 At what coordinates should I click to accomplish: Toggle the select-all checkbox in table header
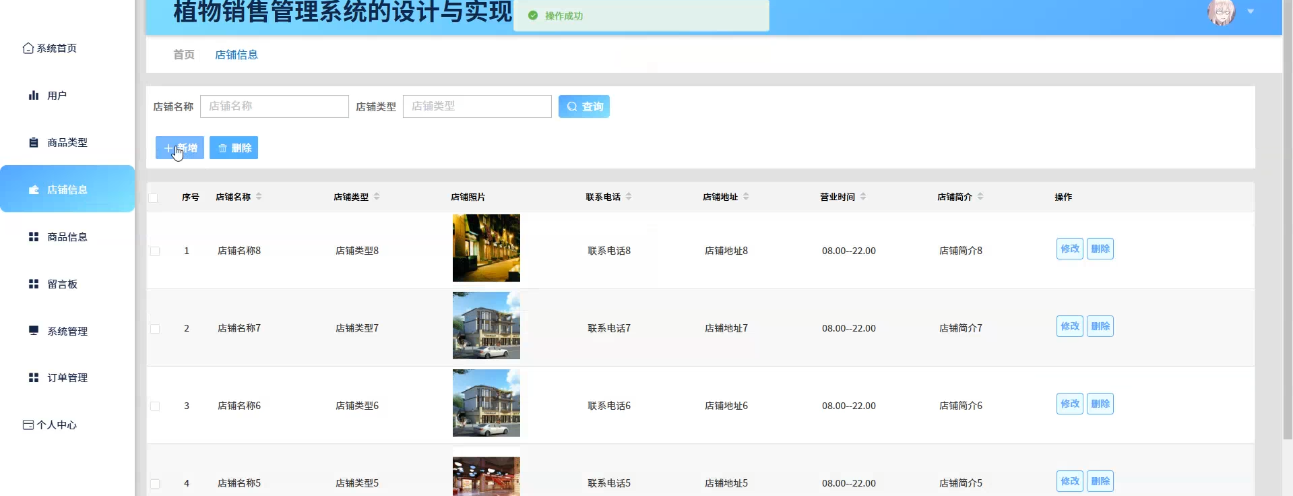[x=153, y=197]
